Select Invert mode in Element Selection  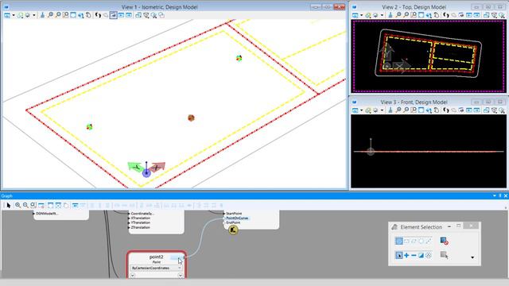pyautogui.click(x=421, y=256)
